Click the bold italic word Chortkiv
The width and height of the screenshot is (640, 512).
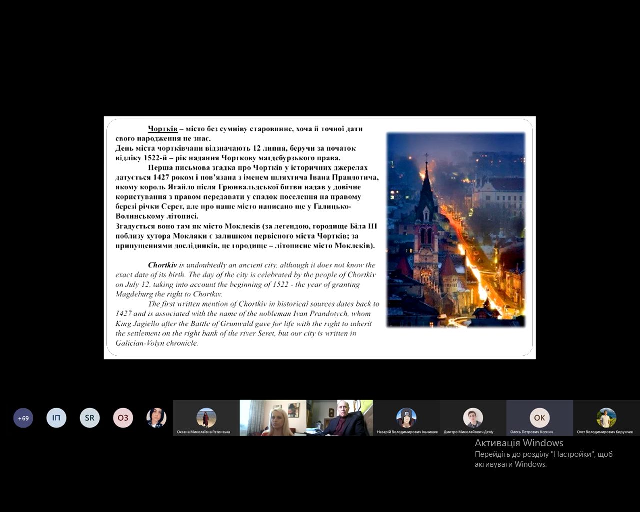tap(162, 265)
